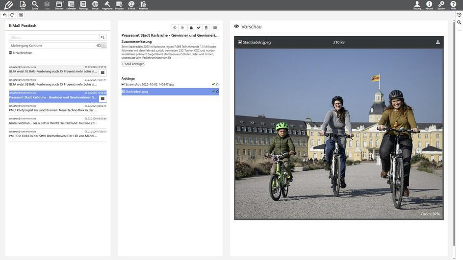
Task: Expand the Maileingang Karlsruhe dropdown arrow
Action: point(104,46)
